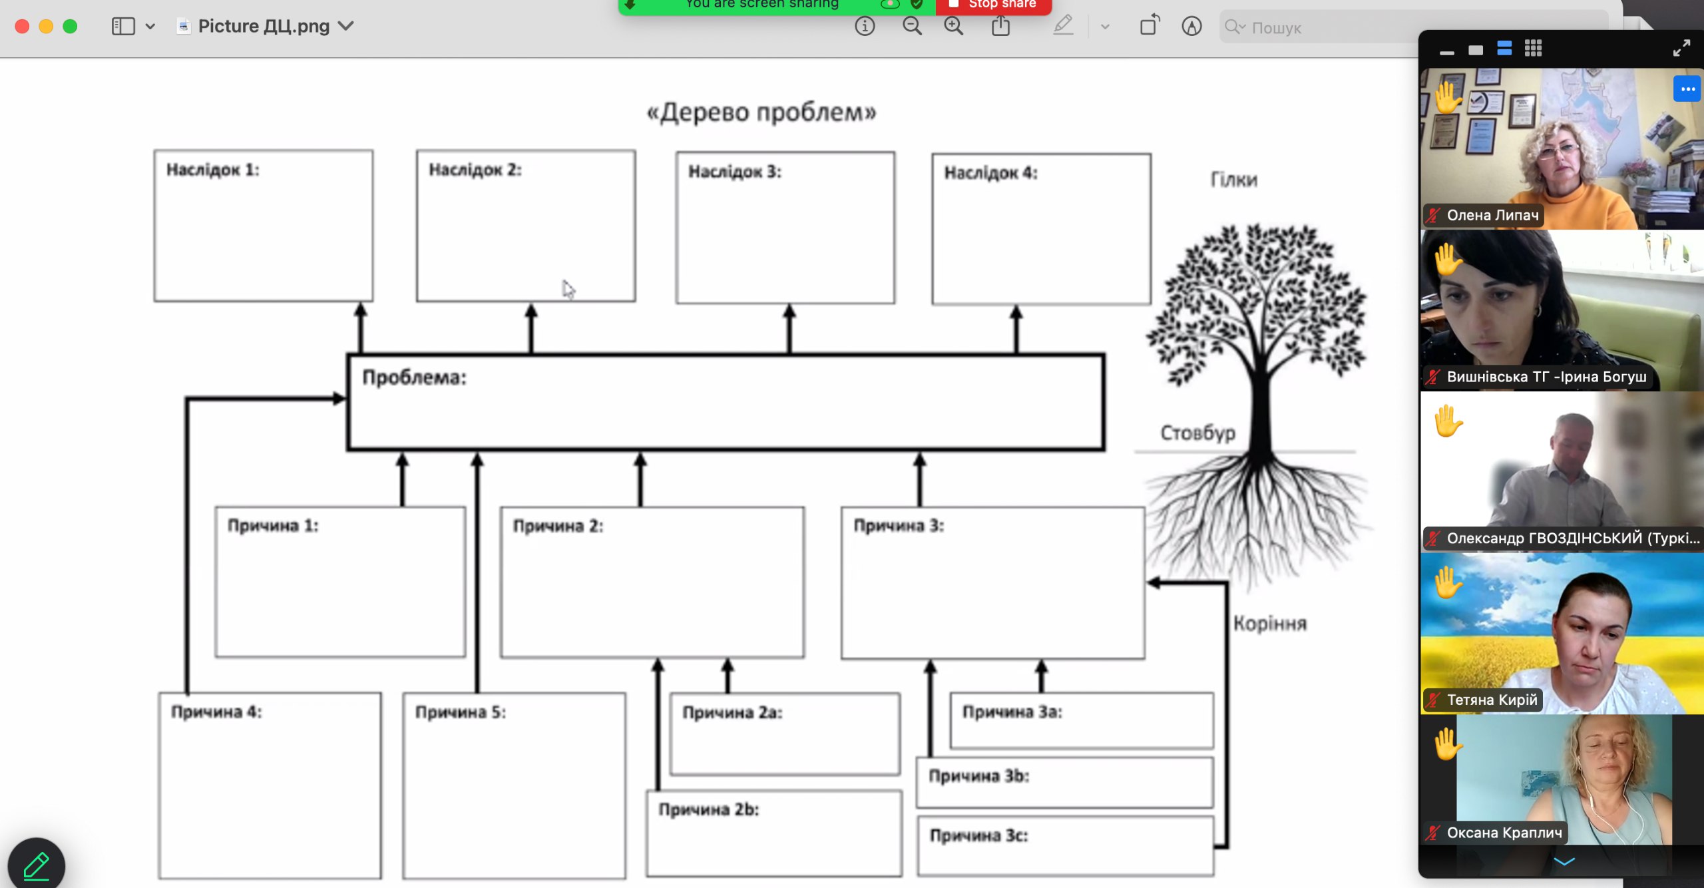Viewport: 1704px width, 888px height.
Task: Switch video panel to stacked thumbnail view
Action: tap(1504, 48)
